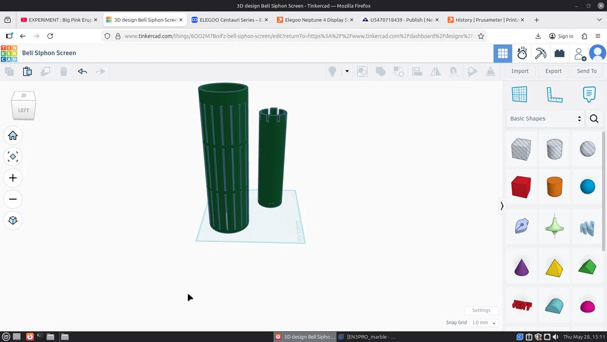Toggle the Show all lightbulb icon
The width and height of the screenshot is (607, 342).
pos(332,71)
